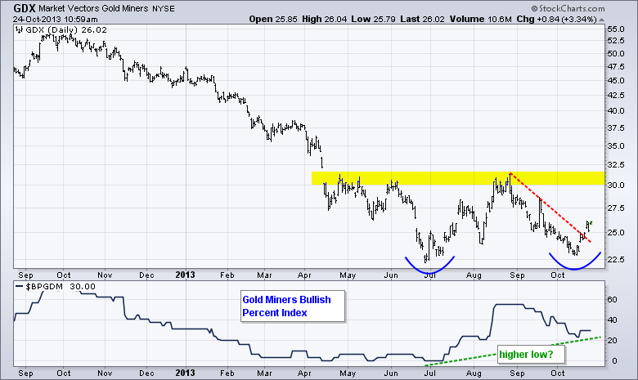Click the green dashed higher-low trendline
This screenshot has height=380, width=638.
(513, 351)
